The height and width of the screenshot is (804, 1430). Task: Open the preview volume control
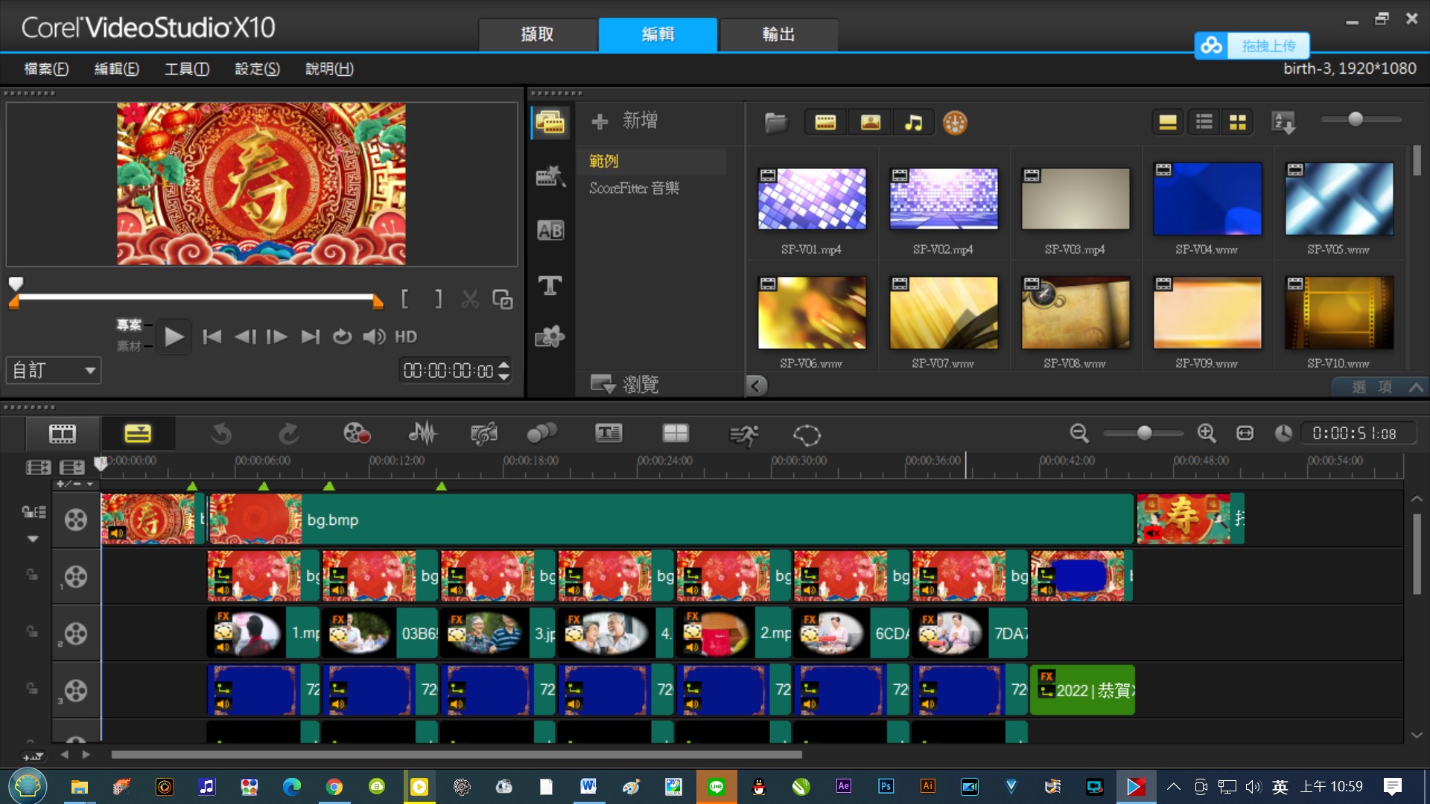[374, 336]
